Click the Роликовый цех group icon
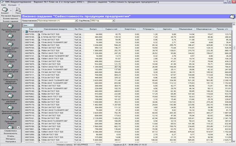The image size is (236, 146). click(x=26, y=32)
